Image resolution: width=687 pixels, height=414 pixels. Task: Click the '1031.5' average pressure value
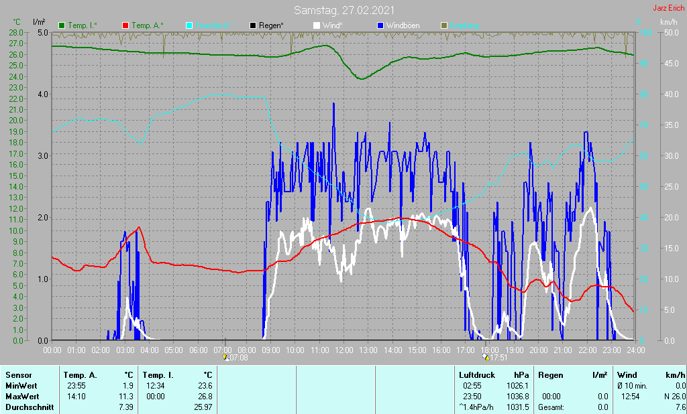tap(518, 407)
